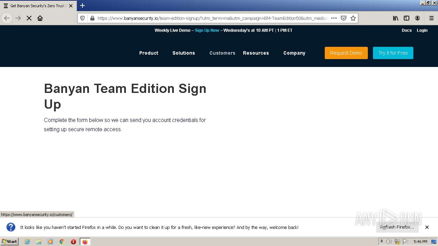Open tracking protection shield in address bar

[x=82, y=18]
